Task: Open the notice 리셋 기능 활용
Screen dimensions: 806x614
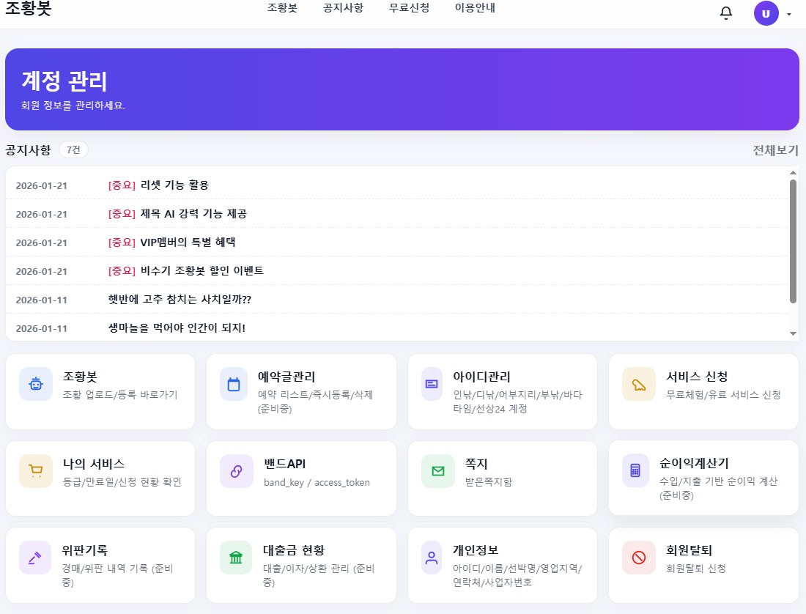Action: click(174, 185)
